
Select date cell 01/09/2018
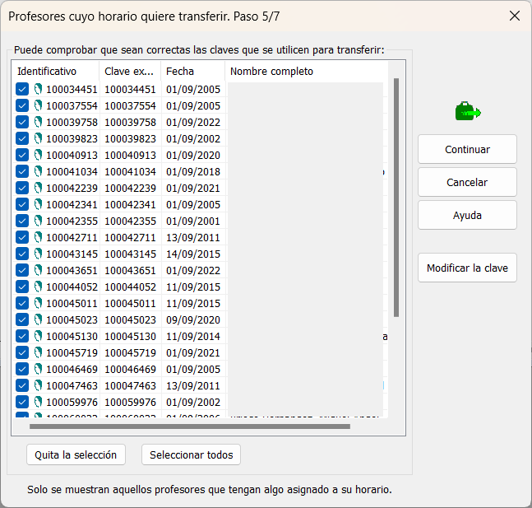pyautogui.click(x=193, y=171)
